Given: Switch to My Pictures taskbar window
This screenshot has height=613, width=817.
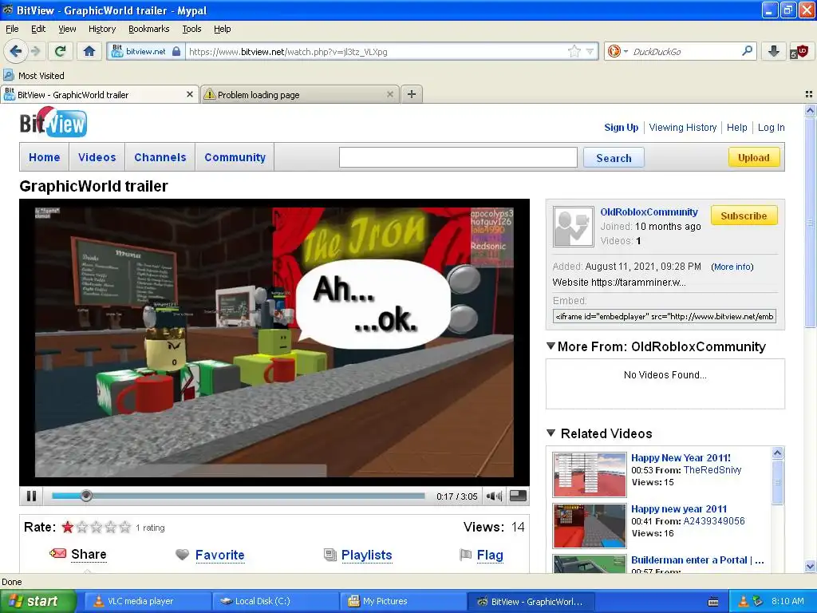Looking at the screenshot, I should tap(402, 601).
